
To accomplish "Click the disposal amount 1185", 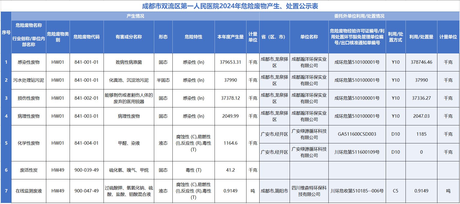I will [421, 134].
